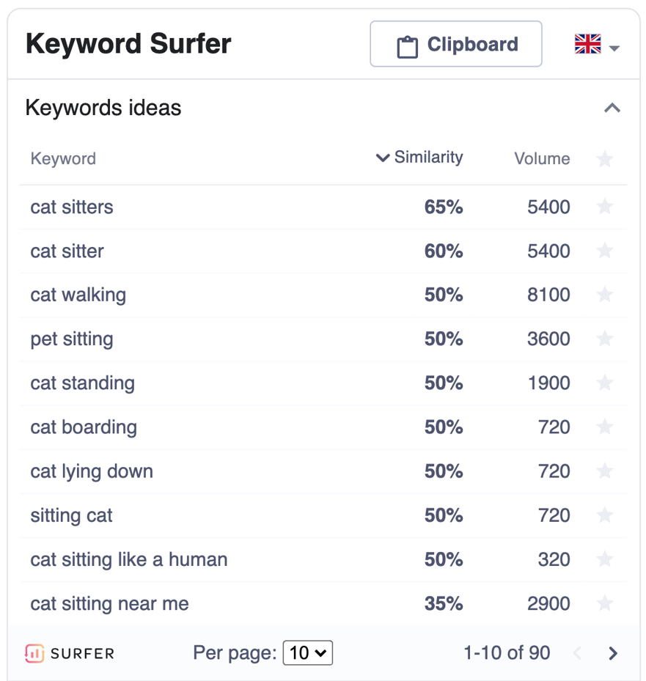
Task: Star the 'cat boarding' keyword
Action: coord(605,427)
